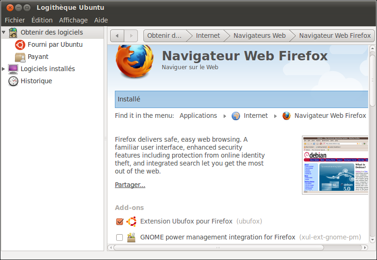Click the (ubufox) package name text
The height and width of the screenshot is (260, 377).
coord(249,221)
